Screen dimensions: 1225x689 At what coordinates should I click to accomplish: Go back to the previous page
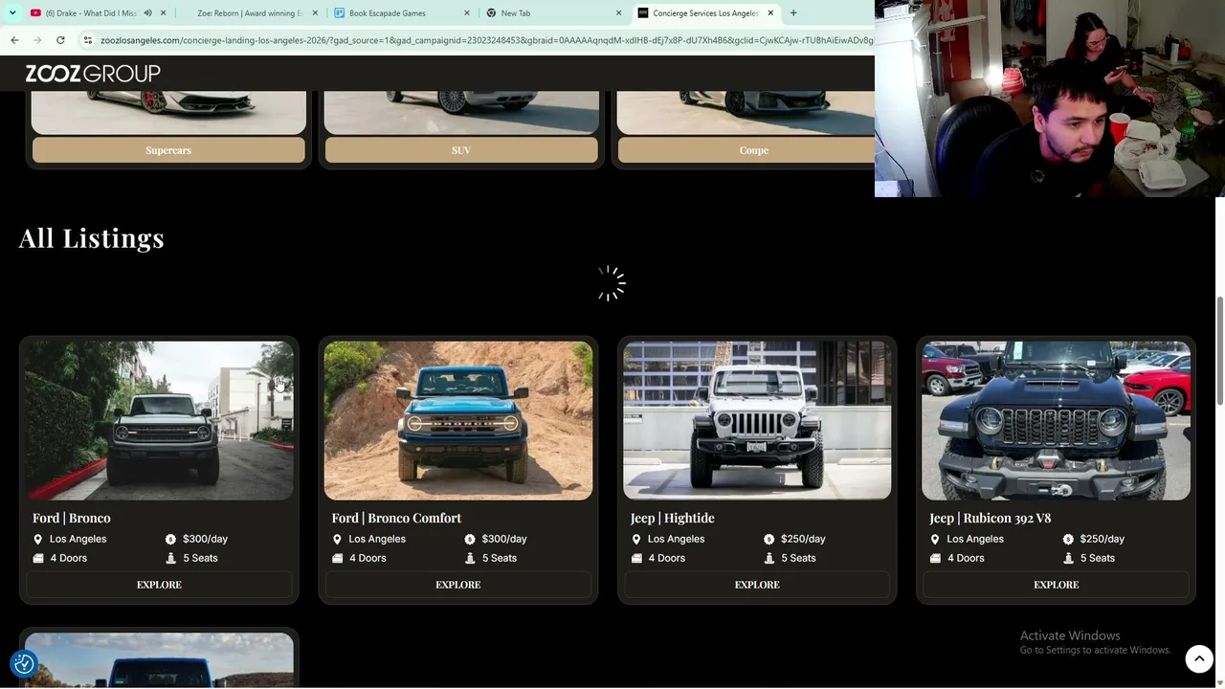[14, 40]
